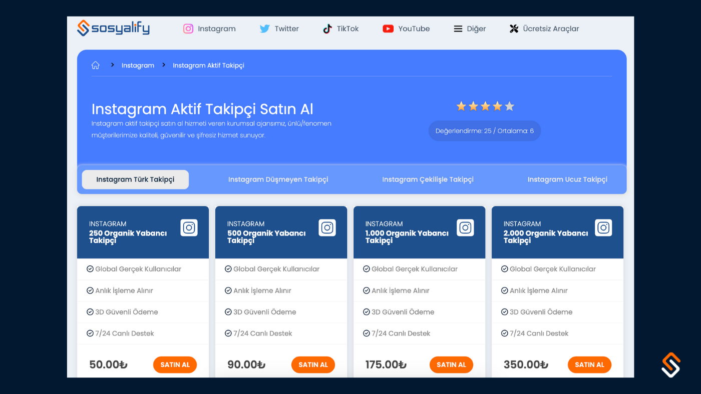
Task: Click Global Gerçek Kullanıcılar in 2.000 card
Action: [x=552, y=269]
